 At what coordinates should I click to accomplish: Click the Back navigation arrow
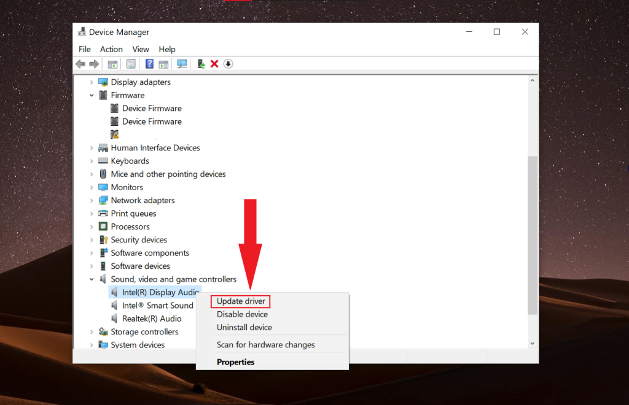(80, 63)
